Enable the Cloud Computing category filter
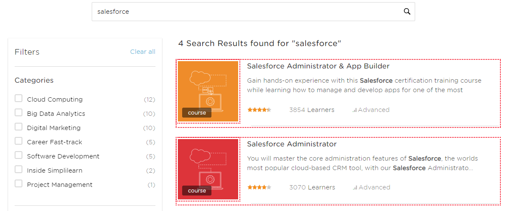 (19, 99)
